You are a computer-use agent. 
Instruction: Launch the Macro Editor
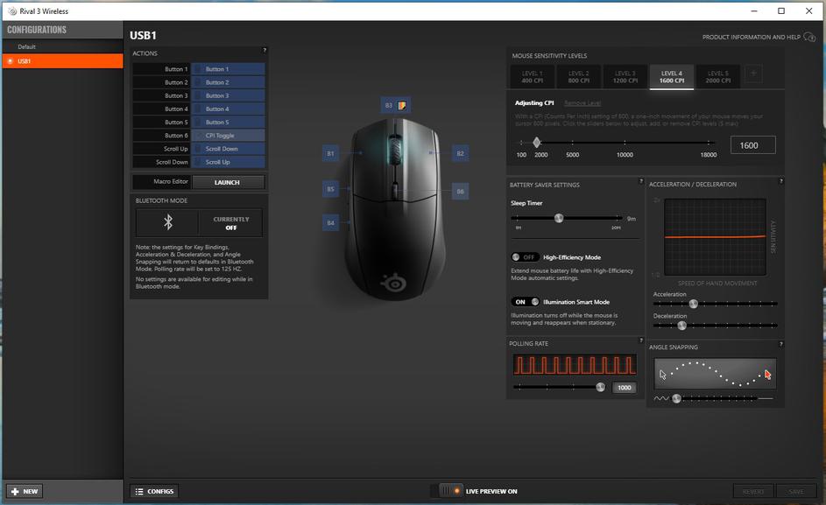click(x=227, y=182)
